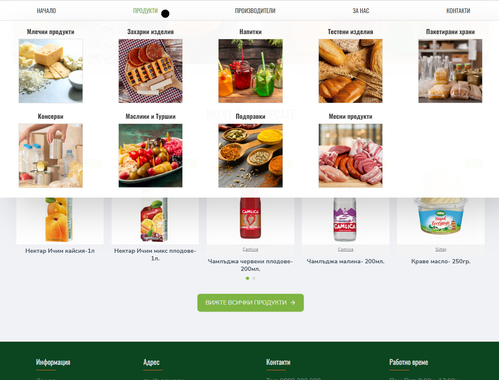Screen dimensions: 499x380
Task: Open the Млечни продукти category image
Action: coord(51,71)
